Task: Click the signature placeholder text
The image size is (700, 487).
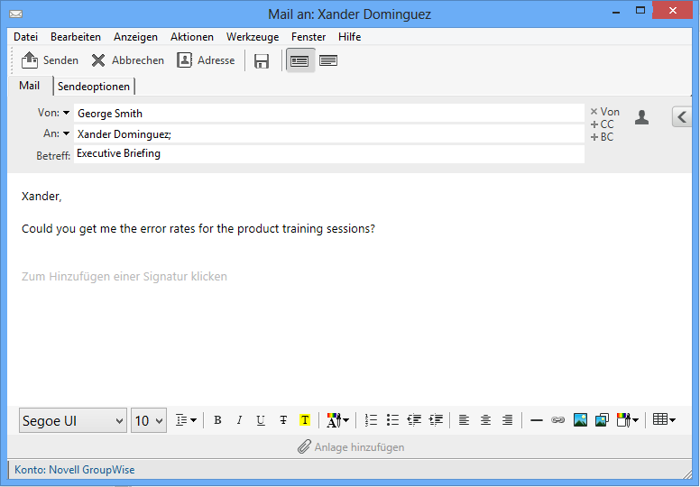Action: point(124,277)
